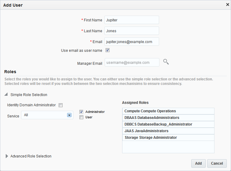This screenshot has height=171, width=231.
Task: Close the Add User dialog
Action: point(228,5)
